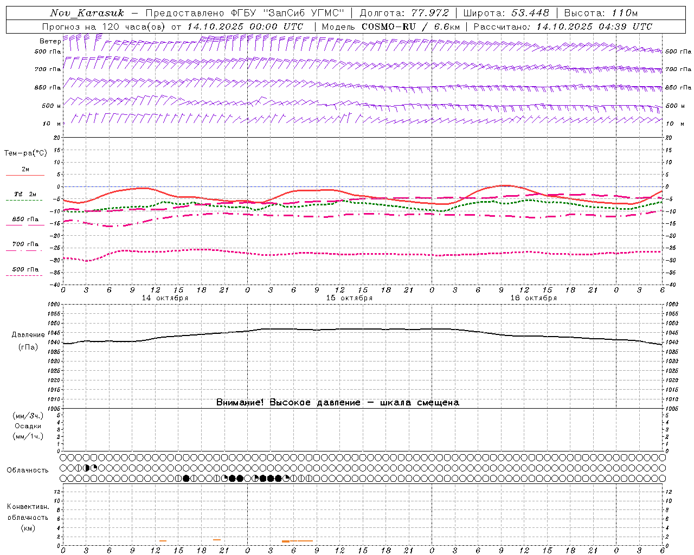
Task: Click the 'Осадки' precipitation label
Action: click(28, 426)
